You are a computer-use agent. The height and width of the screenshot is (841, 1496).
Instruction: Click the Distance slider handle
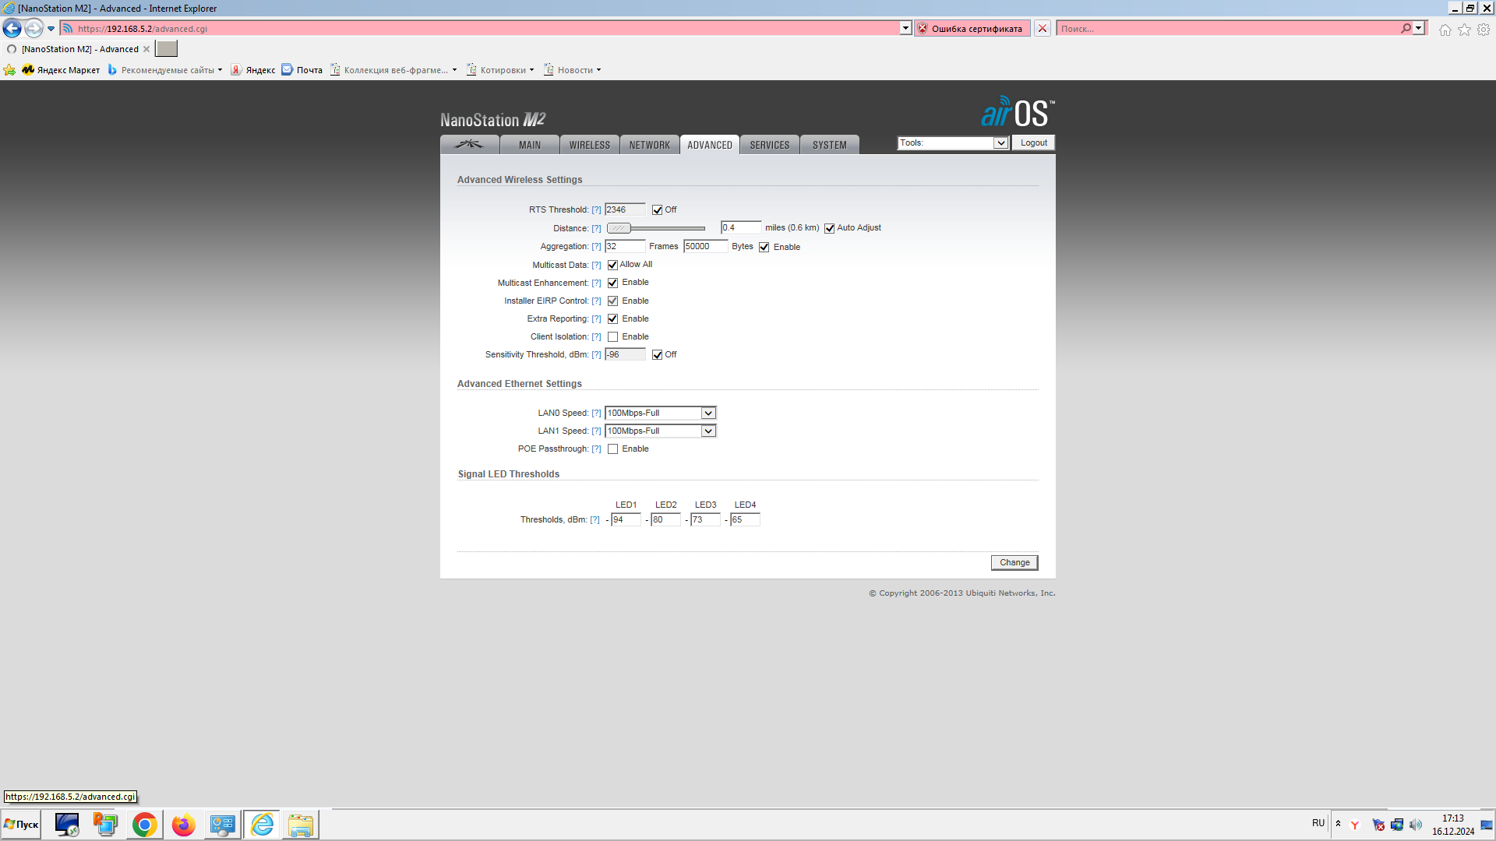pyautogui.click(x=619, y=228)
